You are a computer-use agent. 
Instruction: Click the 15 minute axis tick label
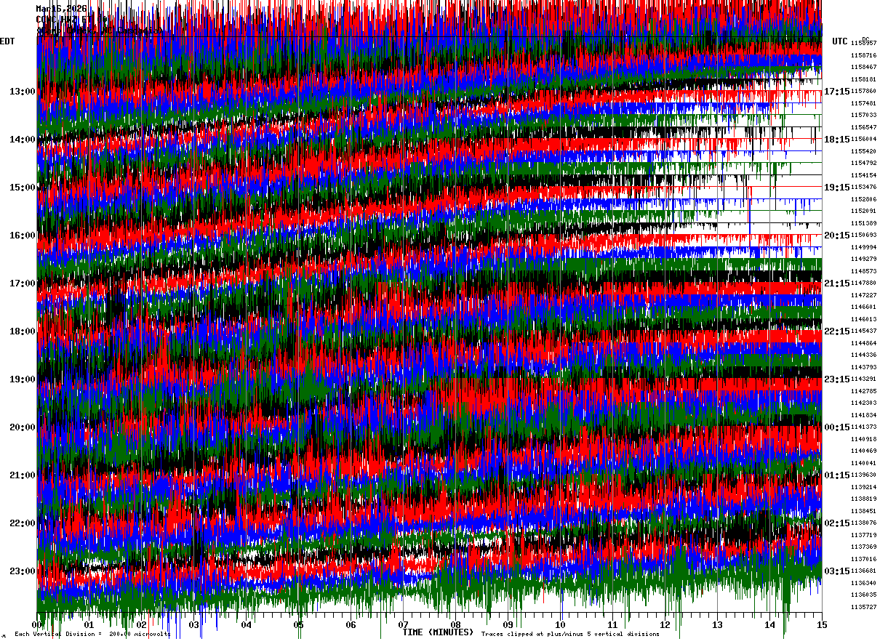tap(823, 624)
